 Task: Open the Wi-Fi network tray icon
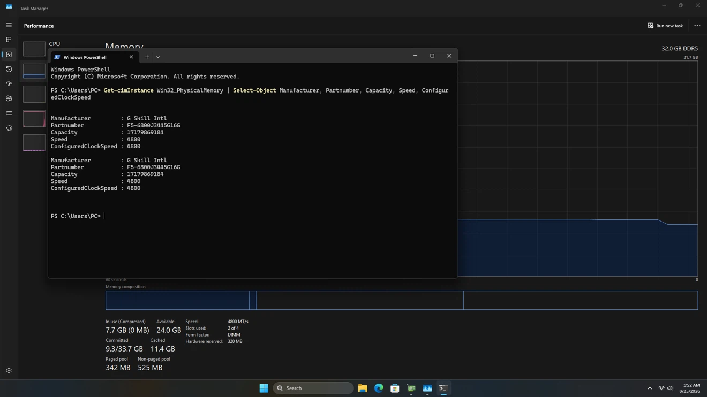click(661, 388)
